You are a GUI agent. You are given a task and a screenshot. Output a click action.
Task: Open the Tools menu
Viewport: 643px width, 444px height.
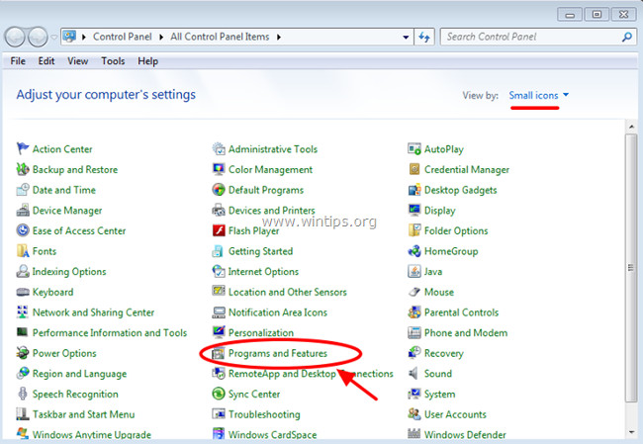pos(113,61)
